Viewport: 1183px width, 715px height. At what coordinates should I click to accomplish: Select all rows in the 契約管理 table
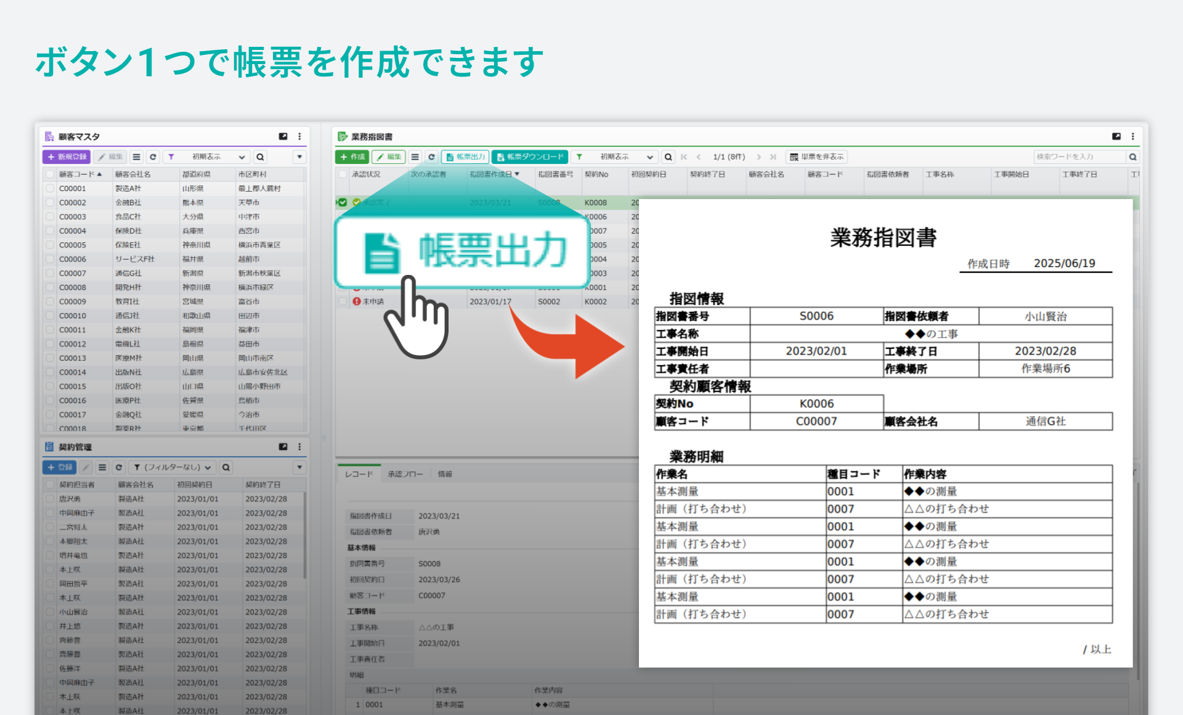click(x=50, y=484)
